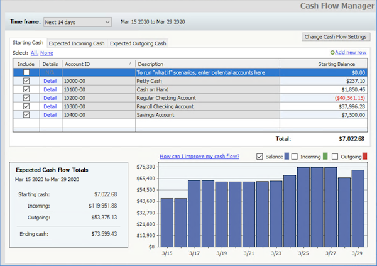Open 'How can I improve my cash flow?' link
377x266 pixels.
[199, 156]
